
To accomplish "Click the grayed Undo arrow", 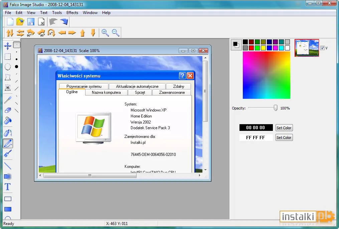I will pos(53,22).
